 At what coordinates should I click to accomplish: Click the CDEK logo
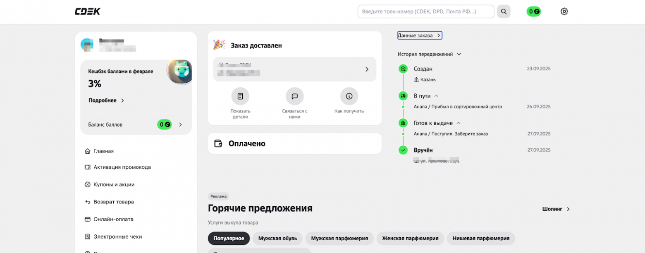87,11
